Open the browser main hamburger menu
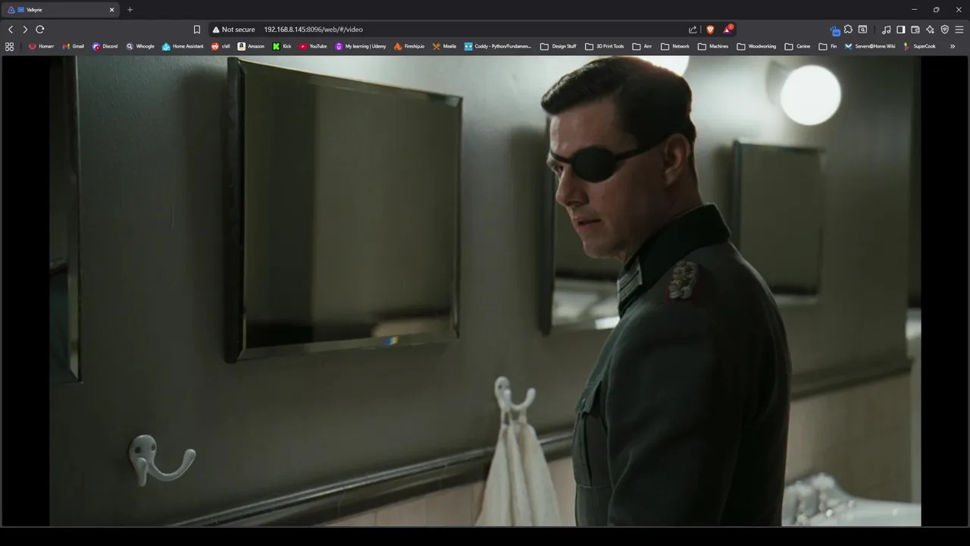The height and width of the screenshot is (546, 970). pos(959,30)
